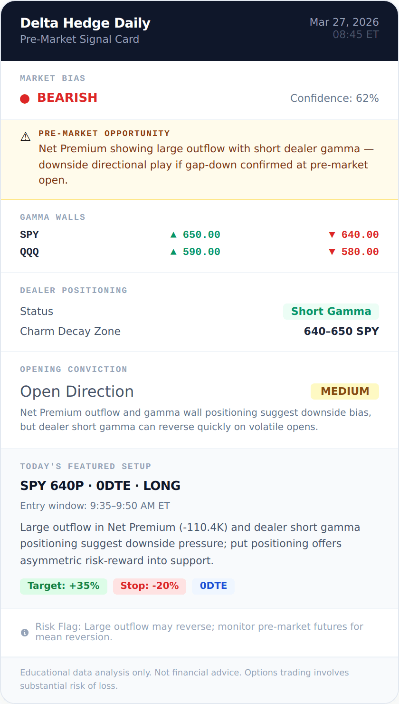Select the Stop: -20% tag

click(x=149, y=586)
